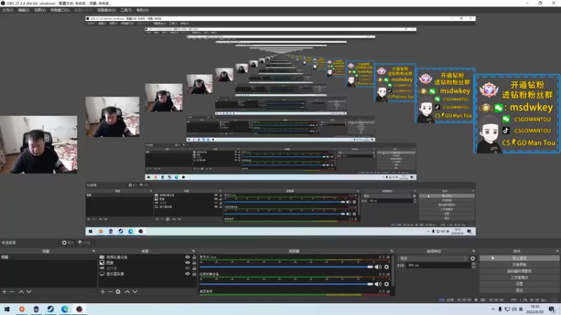Click the OBS Studio icon in taskbar
561x315 pixels.
pos(79,309)
